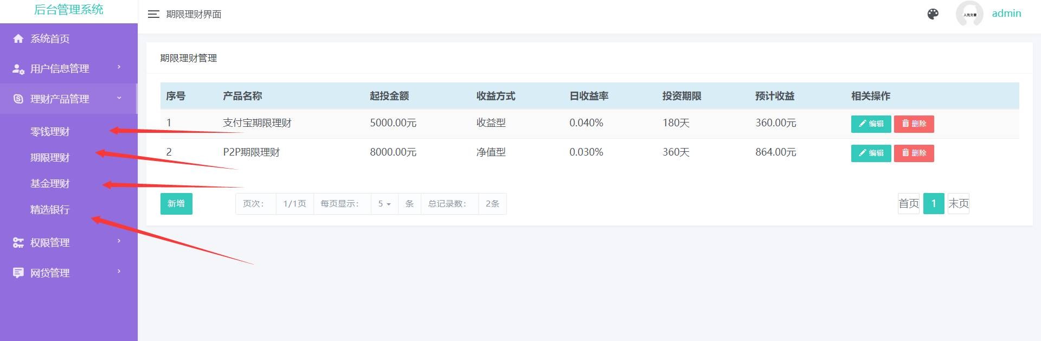
Task: Click the 8000.00元 amount cell
Action: tap(393, 152)
